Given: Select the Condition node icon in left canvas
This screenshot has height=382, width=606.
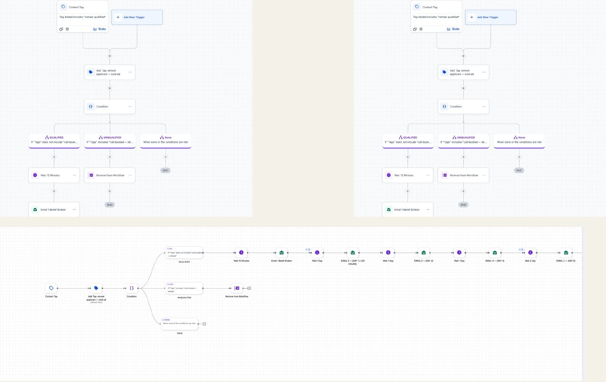Looking at the screenshot, I should [x=91, y=106].
